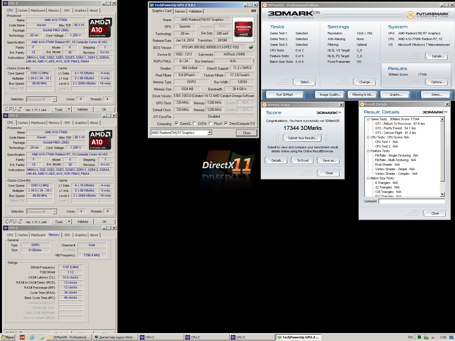Click the save BIOS chip icon in GPU-Z
The width and height of the screenshot is (455, 341).
[251, 47]
